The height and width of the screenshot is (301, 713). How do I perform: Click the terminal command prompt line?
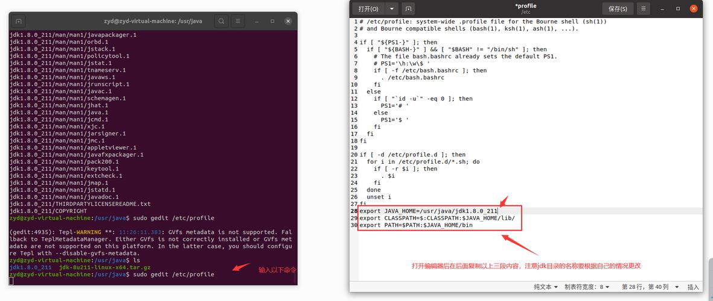pos(112,275)
